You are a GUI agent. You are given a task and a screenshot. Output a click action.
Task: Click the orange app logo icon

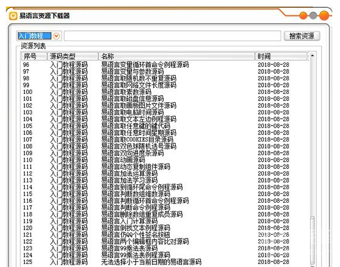tap(13, 16)
